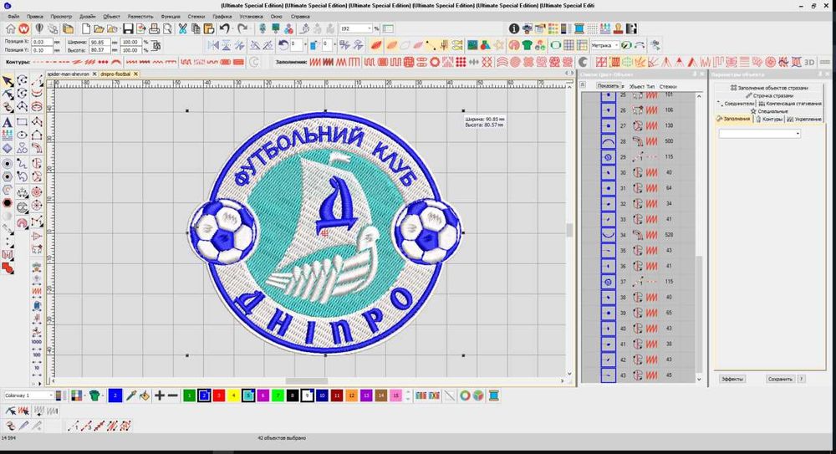The image size is (836, 454).
Task: Open the Стежки menu
Action: coord(196,17)
